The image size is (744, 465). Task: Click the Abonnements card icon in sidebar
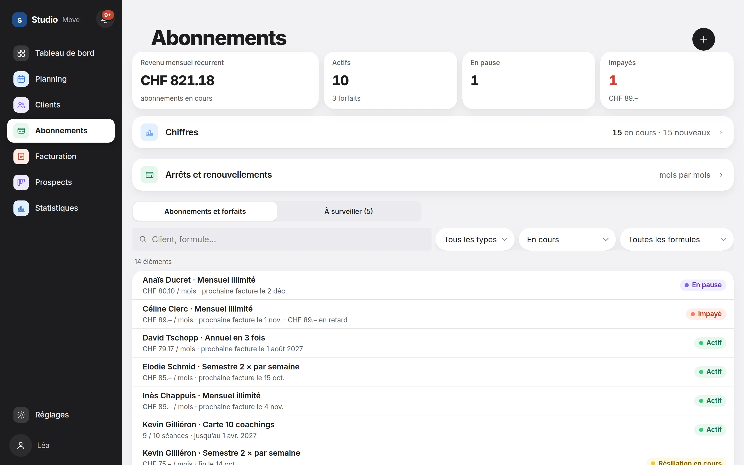[x=21, y=131]
